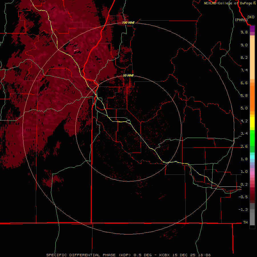Click the 50 NMI range ring label
Image resolution: width=257 pixels, height=257 pixels.
(x=128, y=75)
